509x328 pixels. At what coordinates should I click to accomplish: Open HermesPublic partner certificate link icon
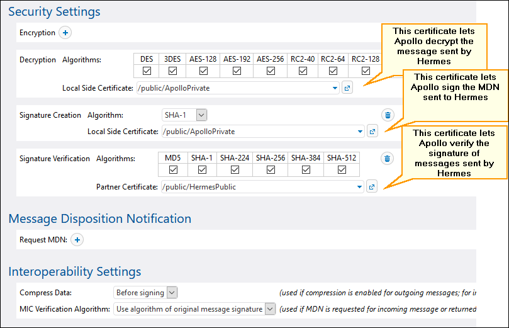coord(372,187)
